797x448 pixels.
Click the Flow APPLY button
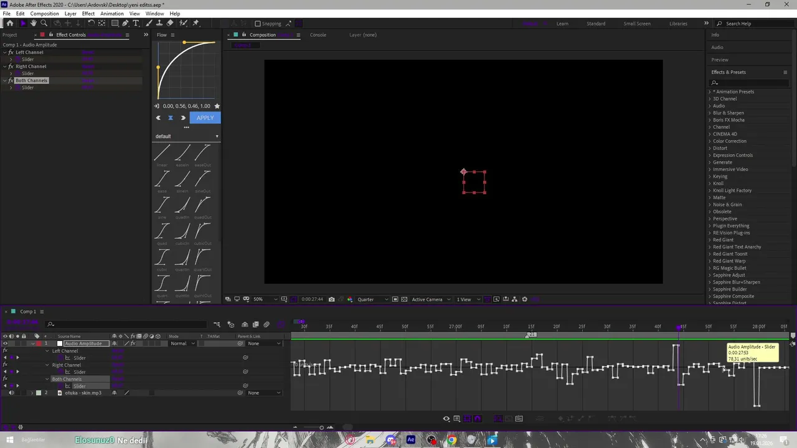pos(205,118)
